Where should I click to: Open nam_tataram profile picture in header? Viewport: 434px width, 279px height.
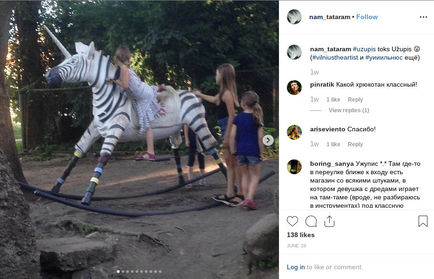click(x=294, y=17)
